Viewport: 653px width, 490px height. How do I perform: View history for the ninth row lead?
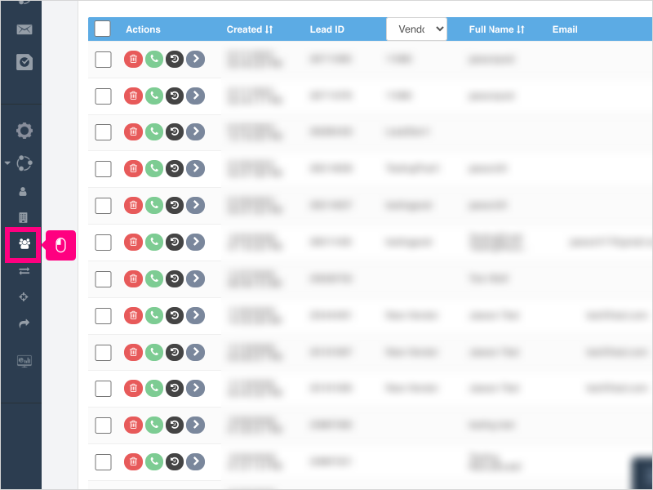(x=175, y=352)
